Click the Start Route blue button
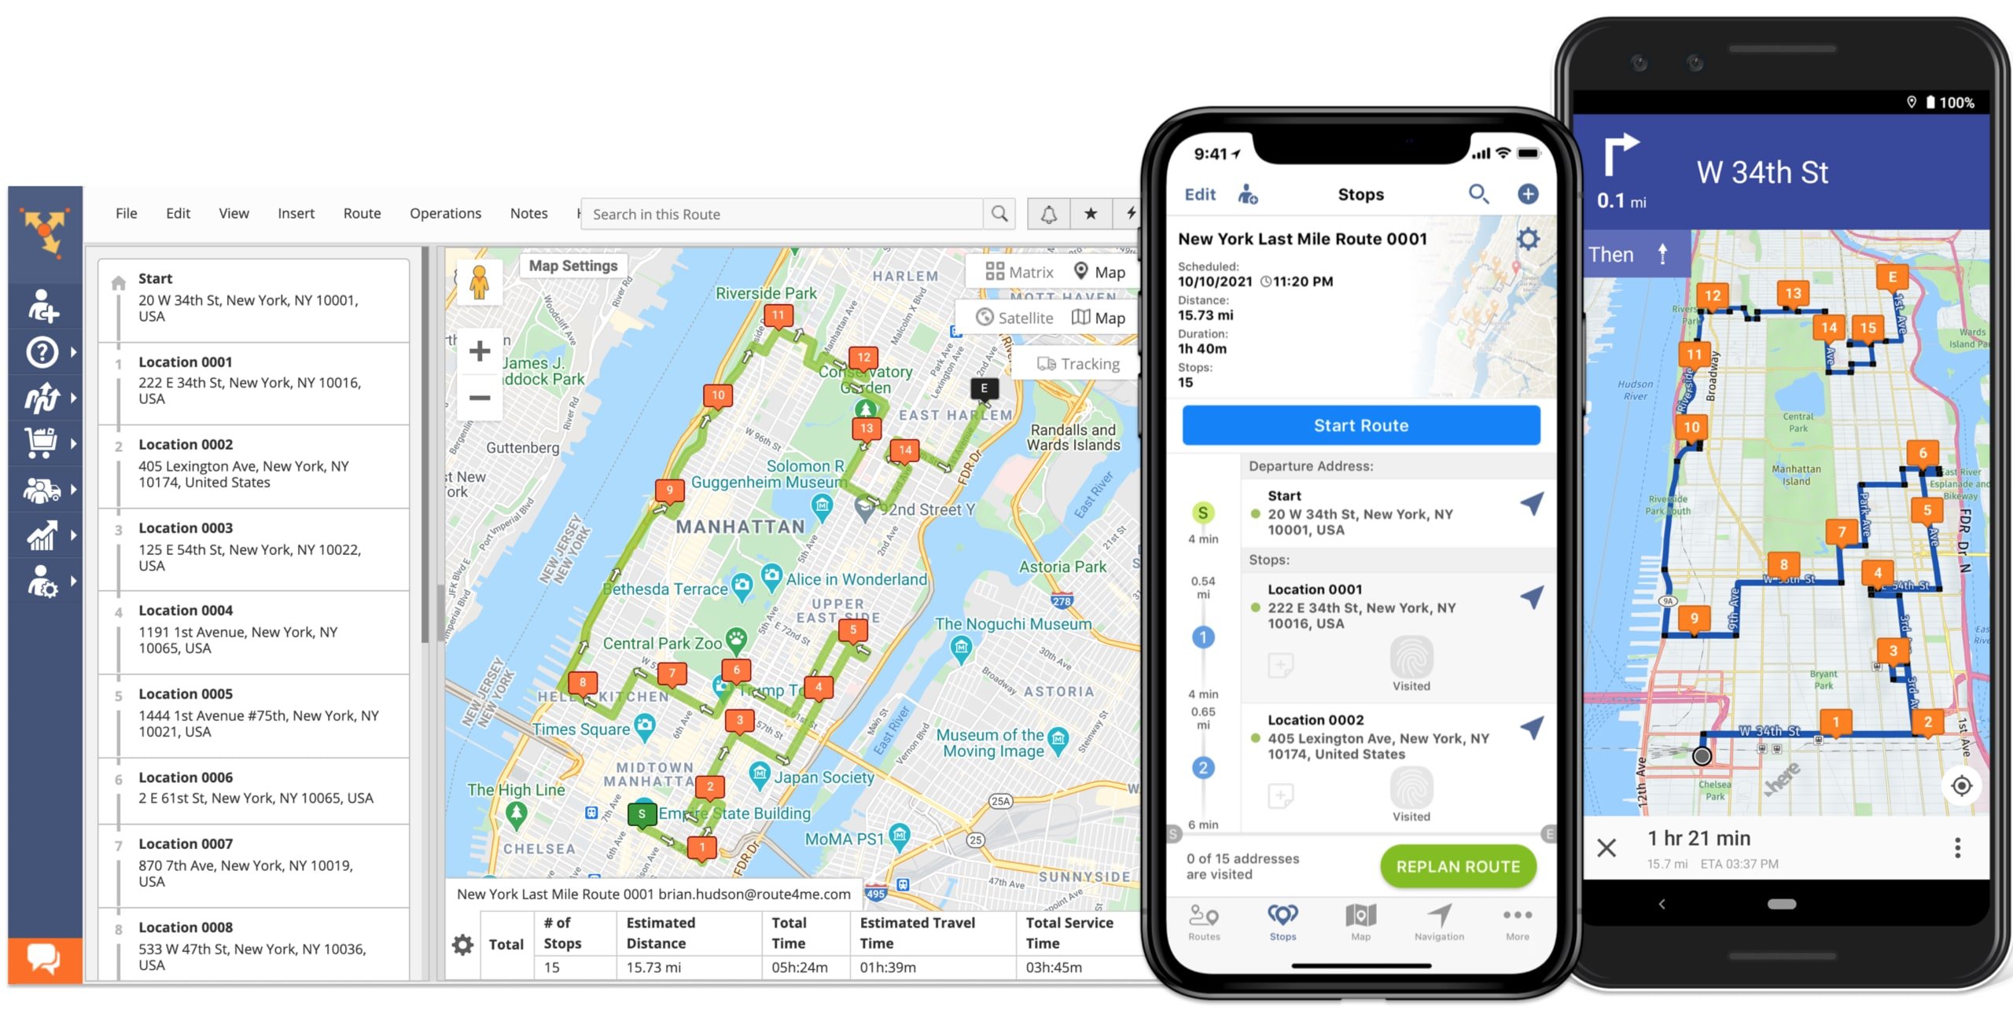This screenshot has width=2013, height=1014. tap(1360, 424)
